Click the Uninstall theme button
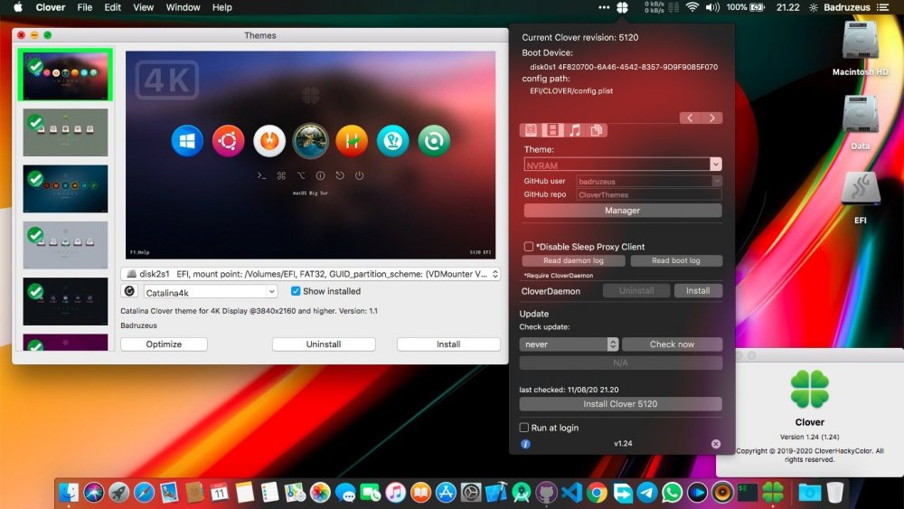The height and width of the screenshot is (509, 904). pyautogui.click(x=324, y=344)
